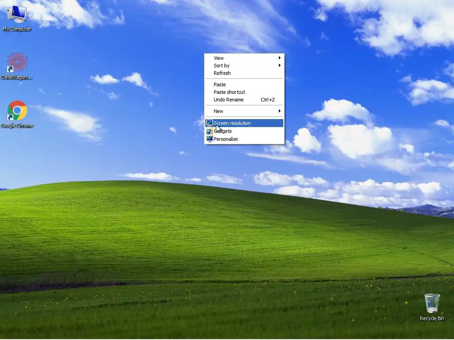Expand the New submenu arrow

coord(280,111)
